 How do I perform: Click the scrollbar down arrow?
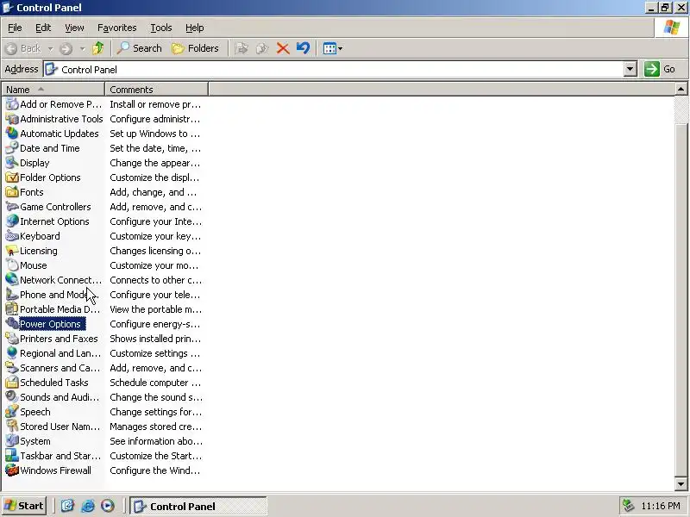[681, 484]
